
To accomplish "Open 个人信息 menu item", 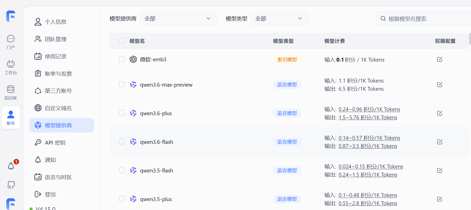I will pos(62,22).
